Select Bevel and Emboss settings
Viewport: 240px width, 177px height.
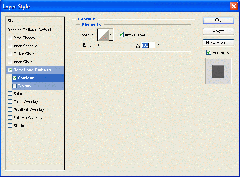point(32,70)
